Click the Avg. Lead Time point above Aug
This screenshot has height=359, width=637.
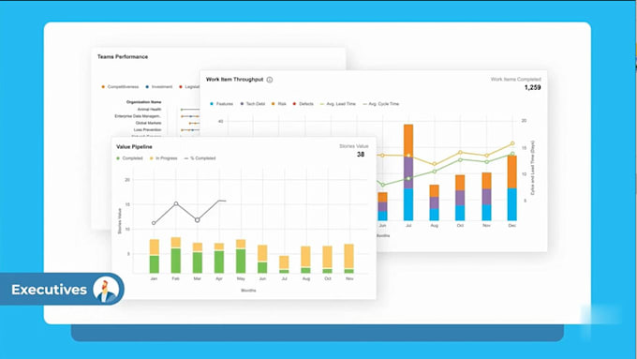(x=435, y=164)
